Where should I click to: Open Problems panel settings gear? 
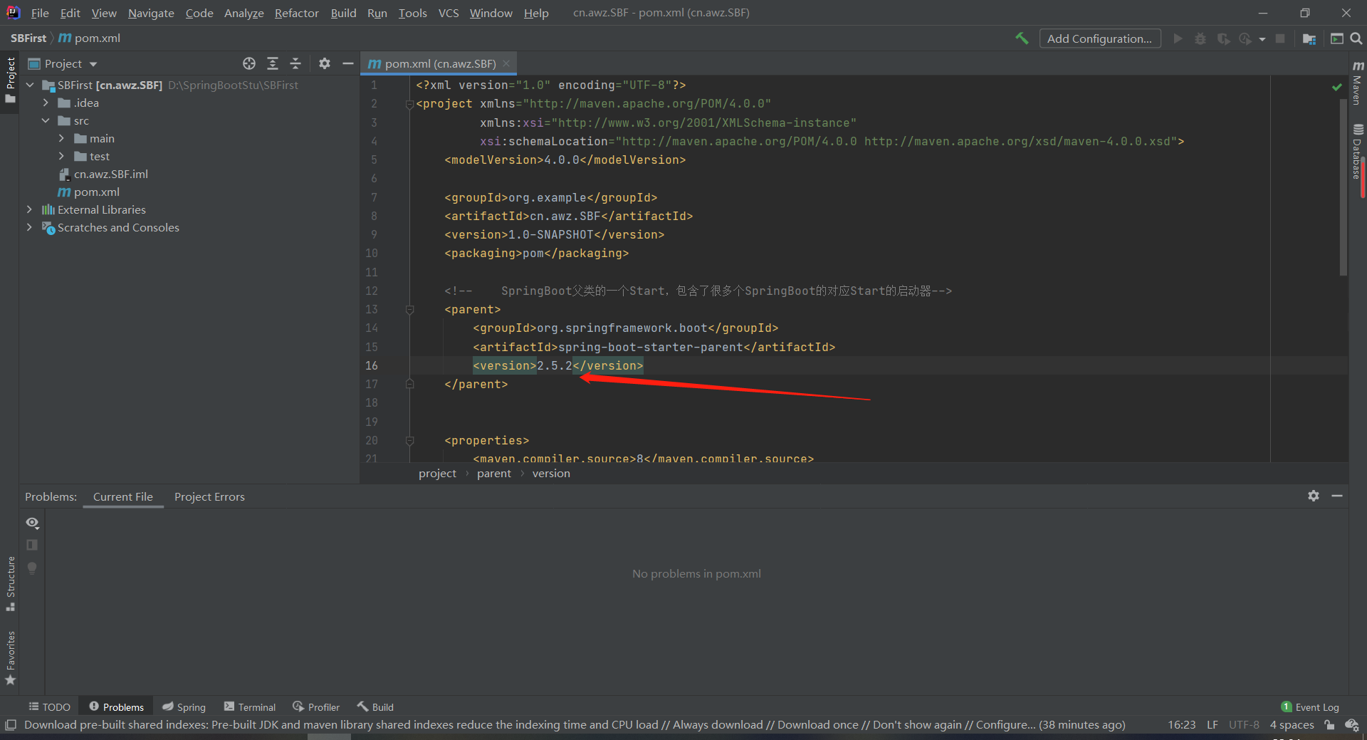coord(1314,496)
